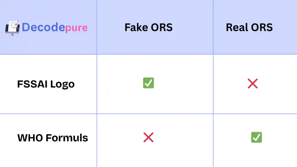Screen dimensions: 297x167
Task: Click divider line between Decodepure and Fake ORS headers
Action: click(97, 27)
